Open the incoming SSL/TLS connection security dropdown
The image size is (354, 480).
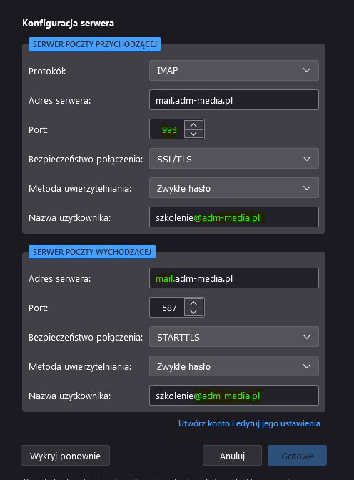click(x=234, y=159)
